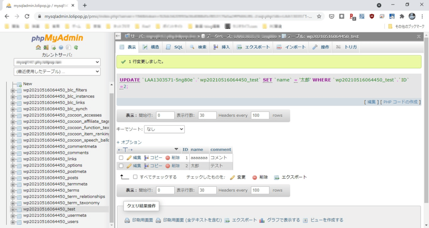The height and width of the screenshot is (228, 429).
Task: Click edit pencil icon for row ID 1
Action: coord(129,158)
